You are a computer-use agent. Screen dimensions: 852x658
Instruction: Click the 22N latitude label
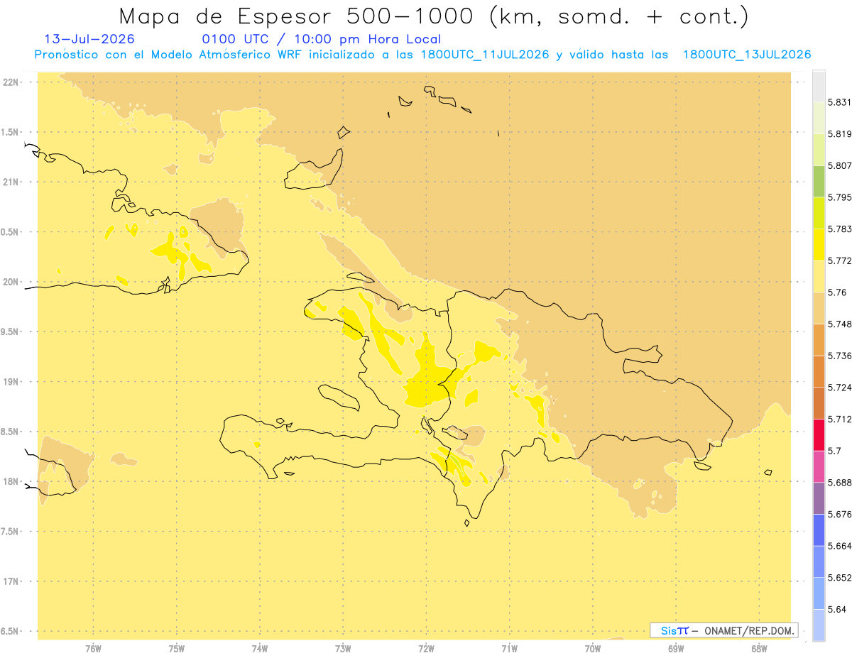(12, 82)
